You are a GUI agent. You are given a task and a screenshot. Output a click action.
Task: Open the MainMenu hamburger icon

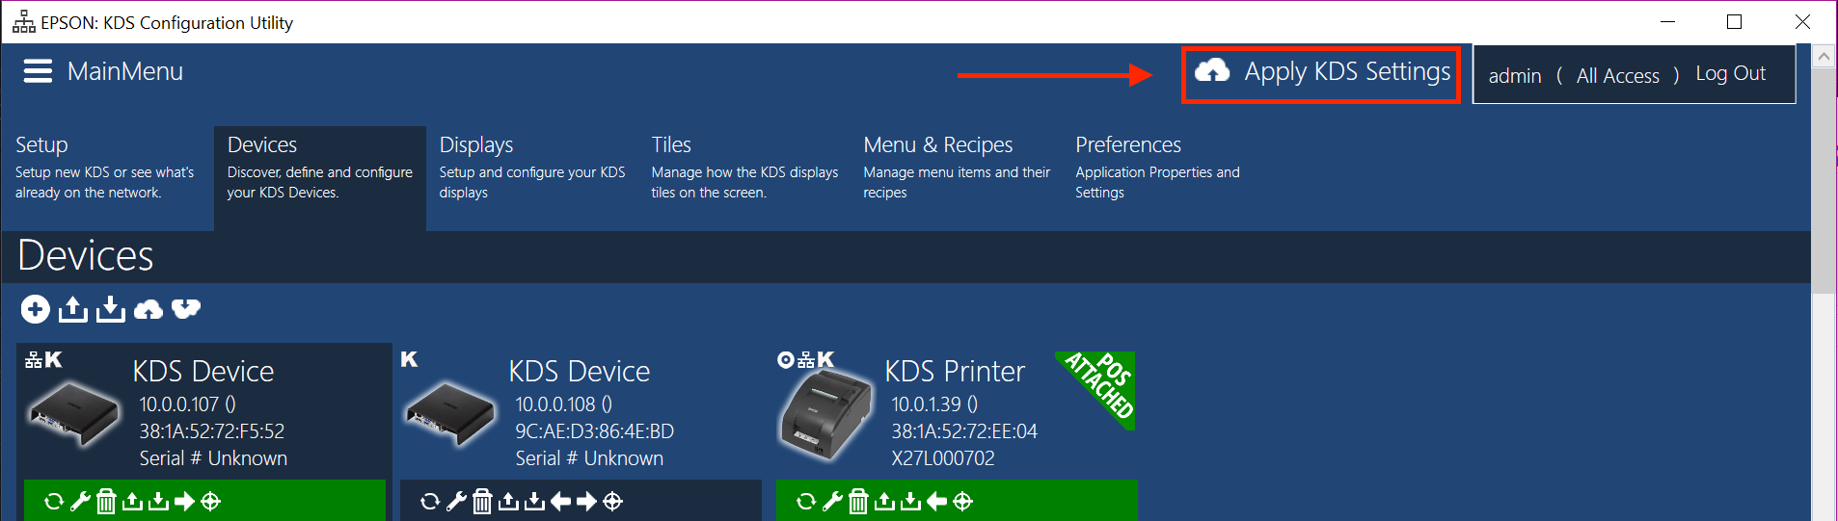click(38, 71)
